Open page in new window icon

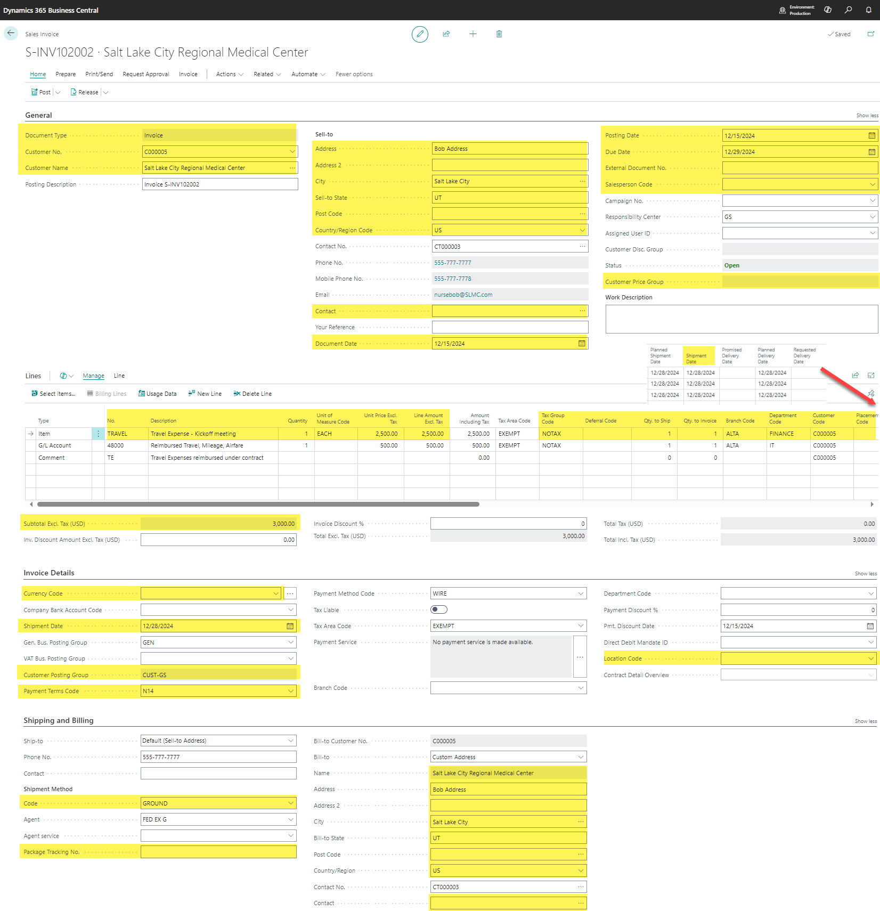click(871, 34)
